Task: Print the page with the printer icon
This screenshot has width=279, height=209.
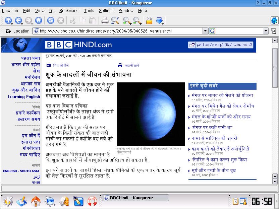Action: (x=105, y=20)
